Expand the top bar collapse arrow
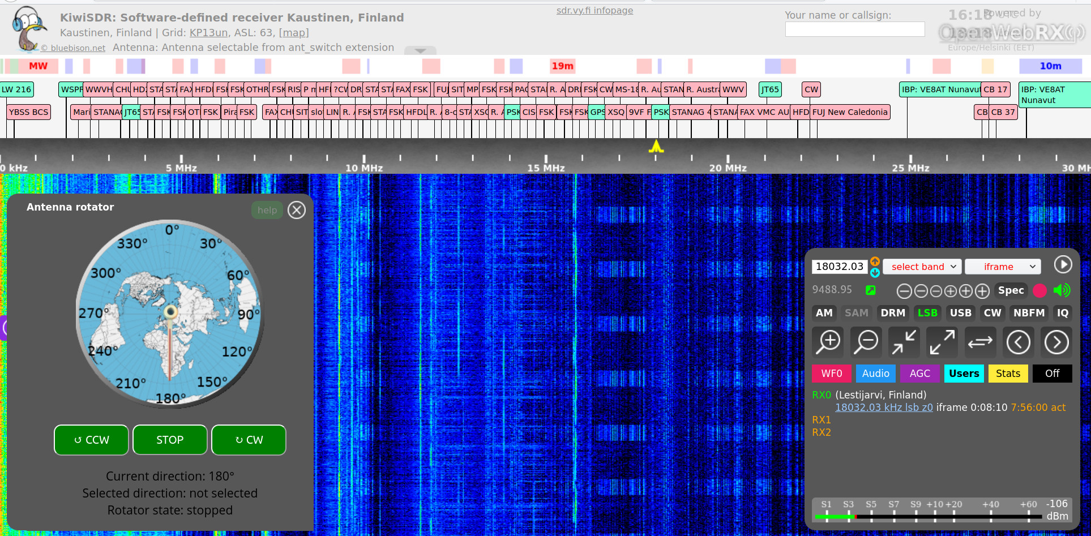The width and height of the screenshot is (1091, 536). pos(420,51)
